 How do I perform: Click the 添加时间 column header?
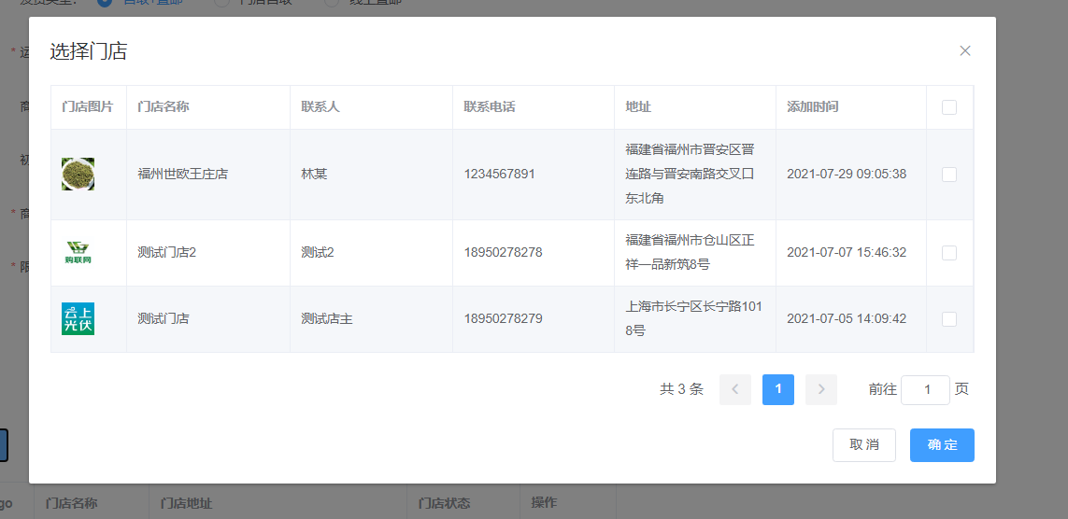coord(812,106)
